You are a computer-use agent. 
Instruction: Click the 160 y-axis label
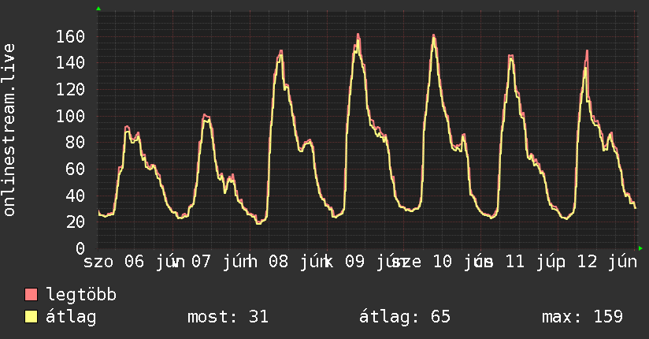pyautogui.click(x=70, y=36)
